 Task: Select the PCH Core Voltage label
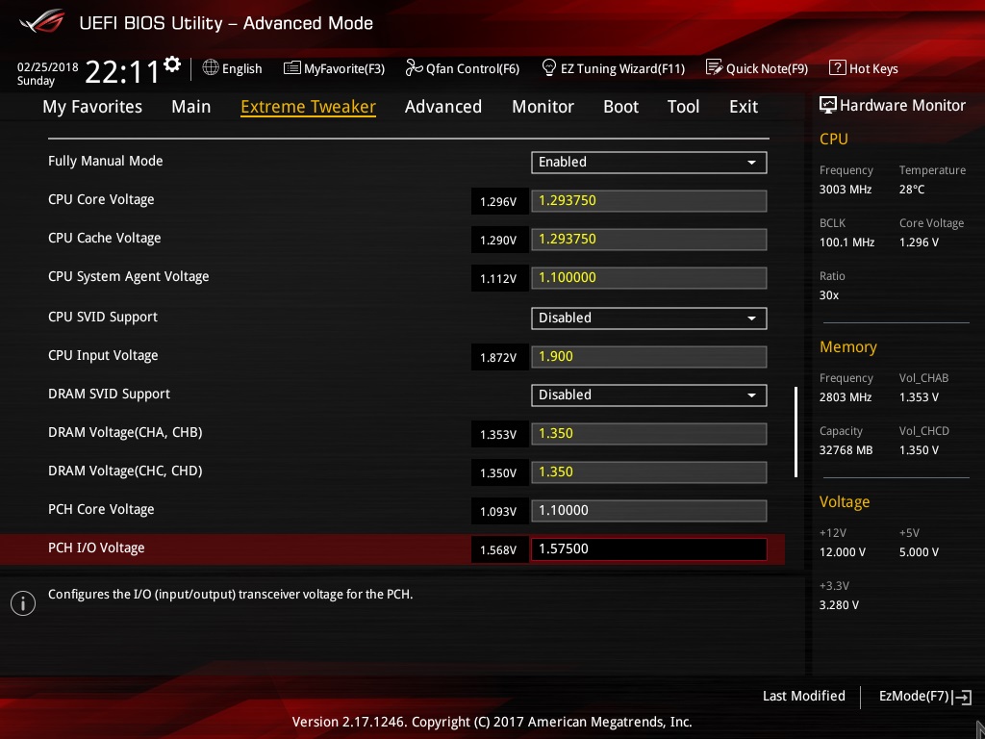pos(101,510)
